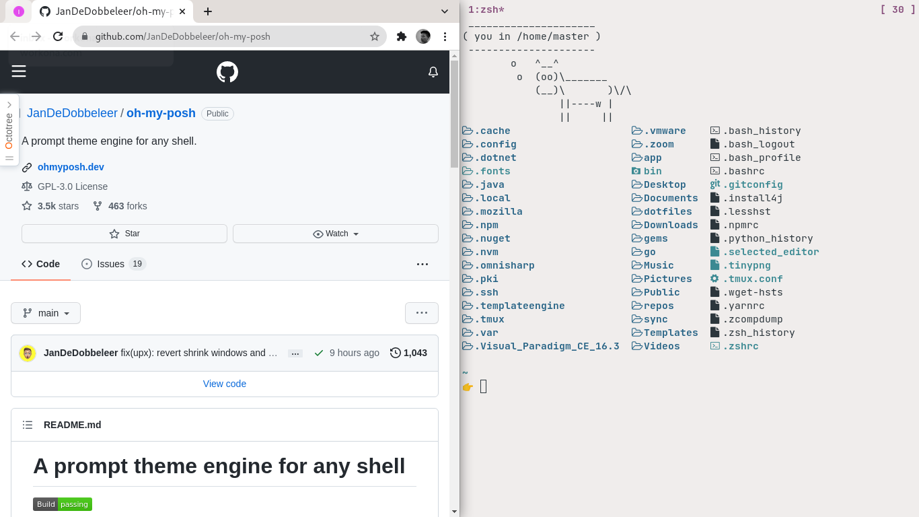The image size is (919, 517).
Task: Switch to the Code tab
Action: coord(40,264)
